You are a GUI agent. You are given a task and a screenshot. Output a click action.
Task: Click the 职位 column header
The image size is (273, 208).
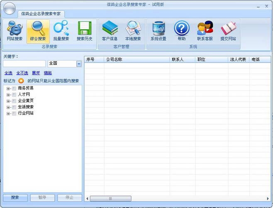tap(212, 59)
